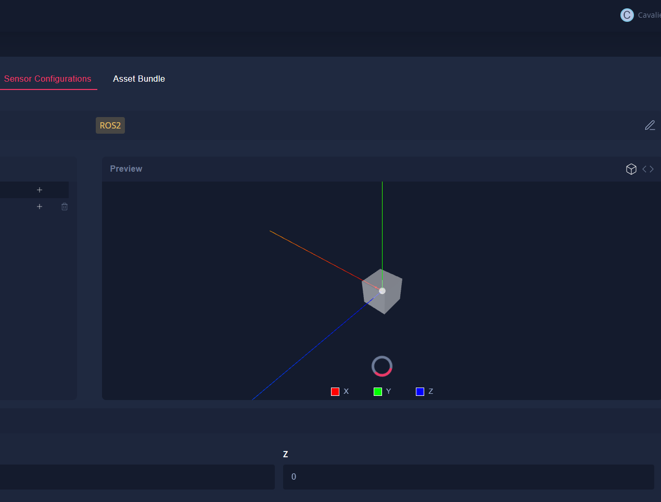The image size is (661, 502).
Task: Click the trash icon in the left sidebar
Action: click(x=64, y=207)
